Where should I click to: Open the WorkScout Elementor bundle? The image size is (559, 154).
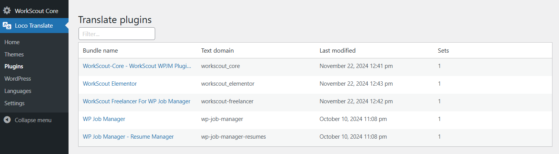pos(110,84)
